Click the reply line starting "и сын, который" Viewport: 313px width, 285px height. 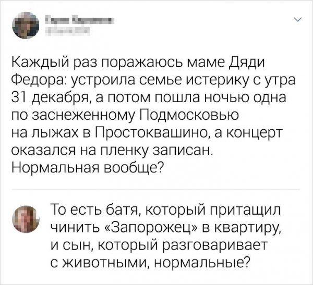[x=158, y=243]
